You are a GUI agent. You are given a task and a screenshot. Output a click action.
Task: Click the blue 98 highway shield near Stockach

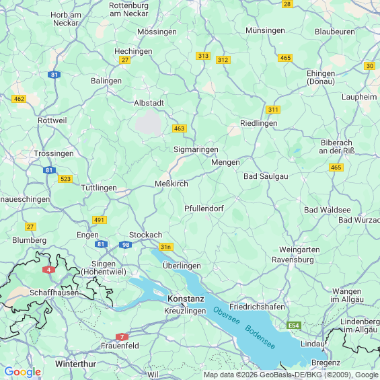(126, 245)
